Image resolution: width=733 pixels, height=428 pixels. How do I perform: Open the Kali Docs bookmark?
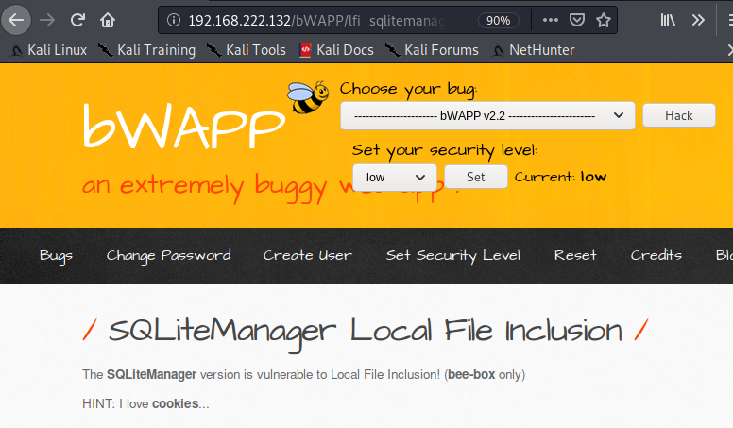tap(336, 50)
